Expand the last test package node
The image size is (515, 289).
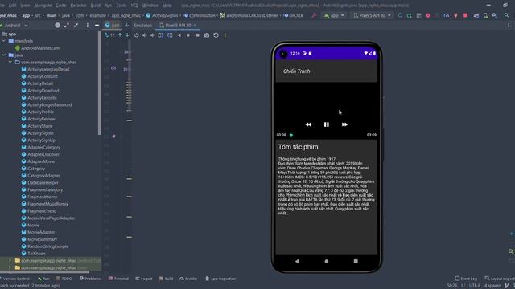point(10,267)
